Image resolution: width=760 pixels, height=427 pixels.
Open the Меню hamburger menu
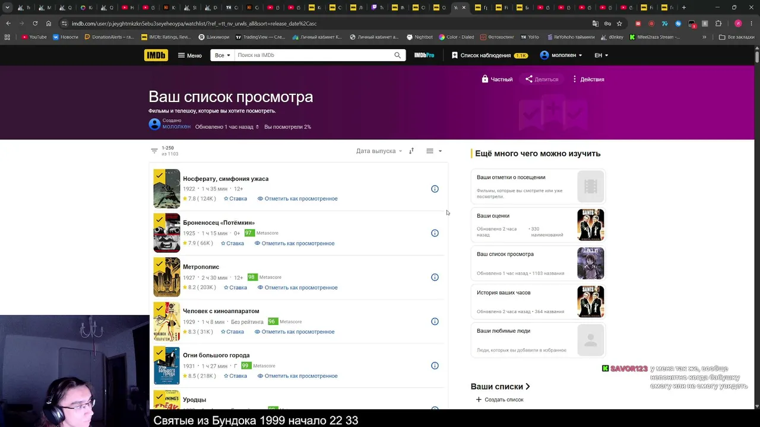189,55
